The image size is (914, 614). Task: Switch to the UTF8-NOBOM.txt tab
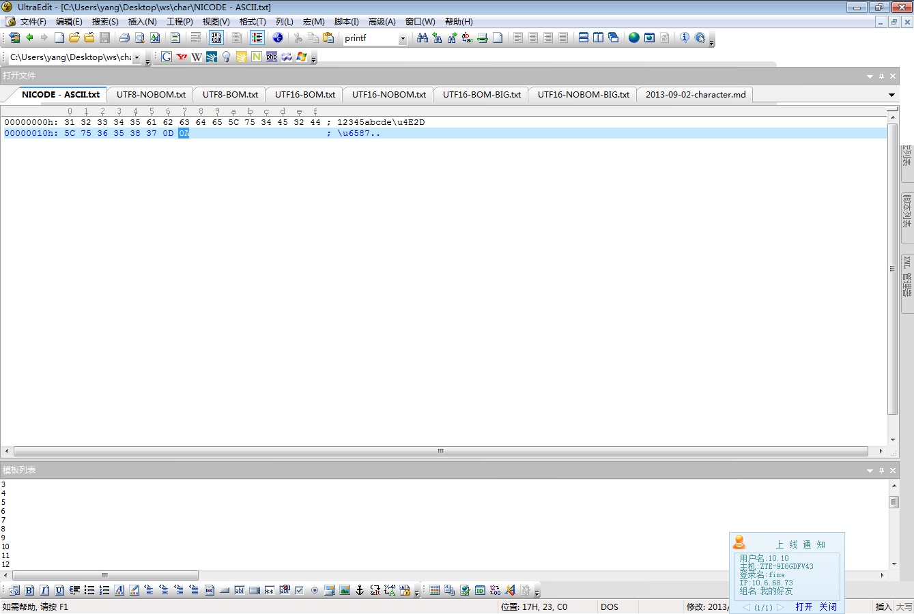click(x=151, y=95)
